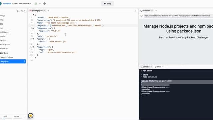213x120 pixels.
Task: Collapse the repository block at line 13
Action: [34, 47]
